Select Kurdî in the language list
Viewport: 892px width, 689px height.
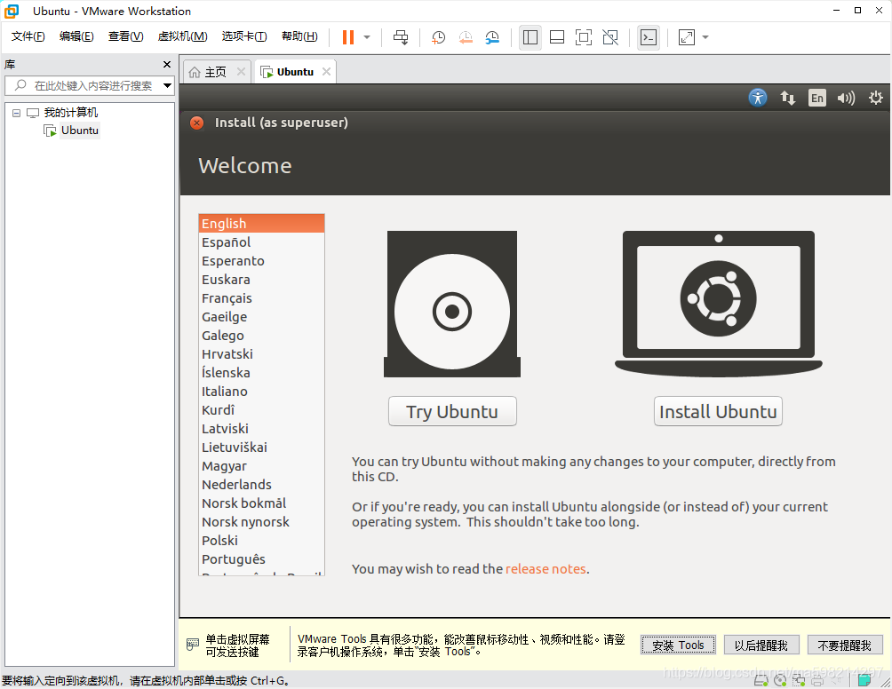tap(262, 410)
